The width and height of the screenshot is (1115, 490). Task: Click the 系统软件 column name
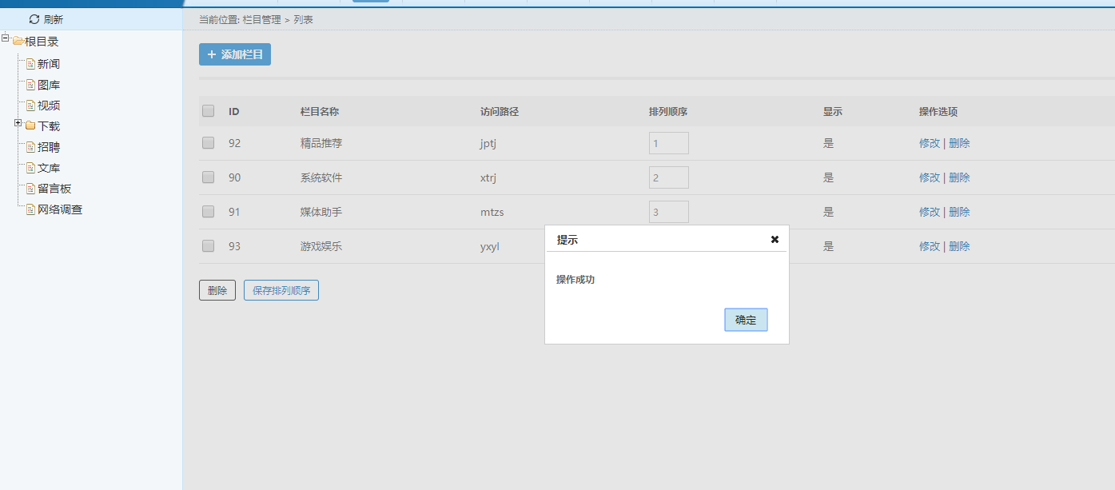321,177
